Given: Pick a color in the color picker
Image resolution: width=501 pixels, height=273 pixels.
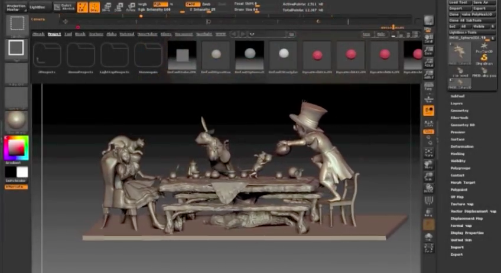Looking at the screenshot, I should tap(17, 148).
